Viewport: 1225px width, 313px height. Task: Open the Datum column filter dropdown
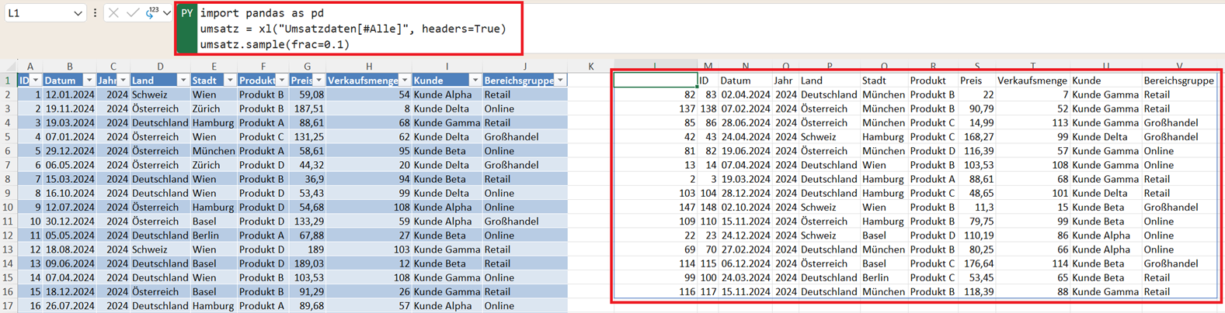point(89,81)
